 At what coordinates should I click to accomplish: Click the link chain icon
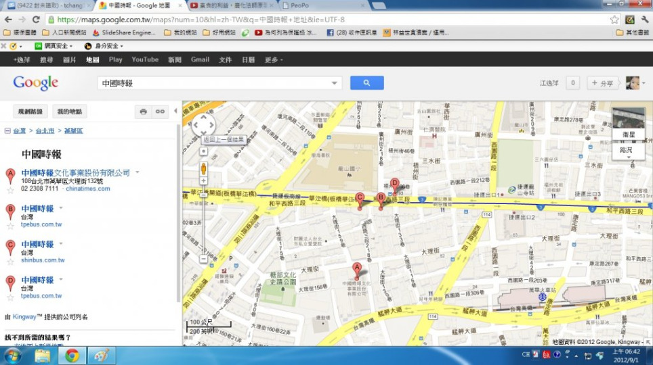pos(160,112)
